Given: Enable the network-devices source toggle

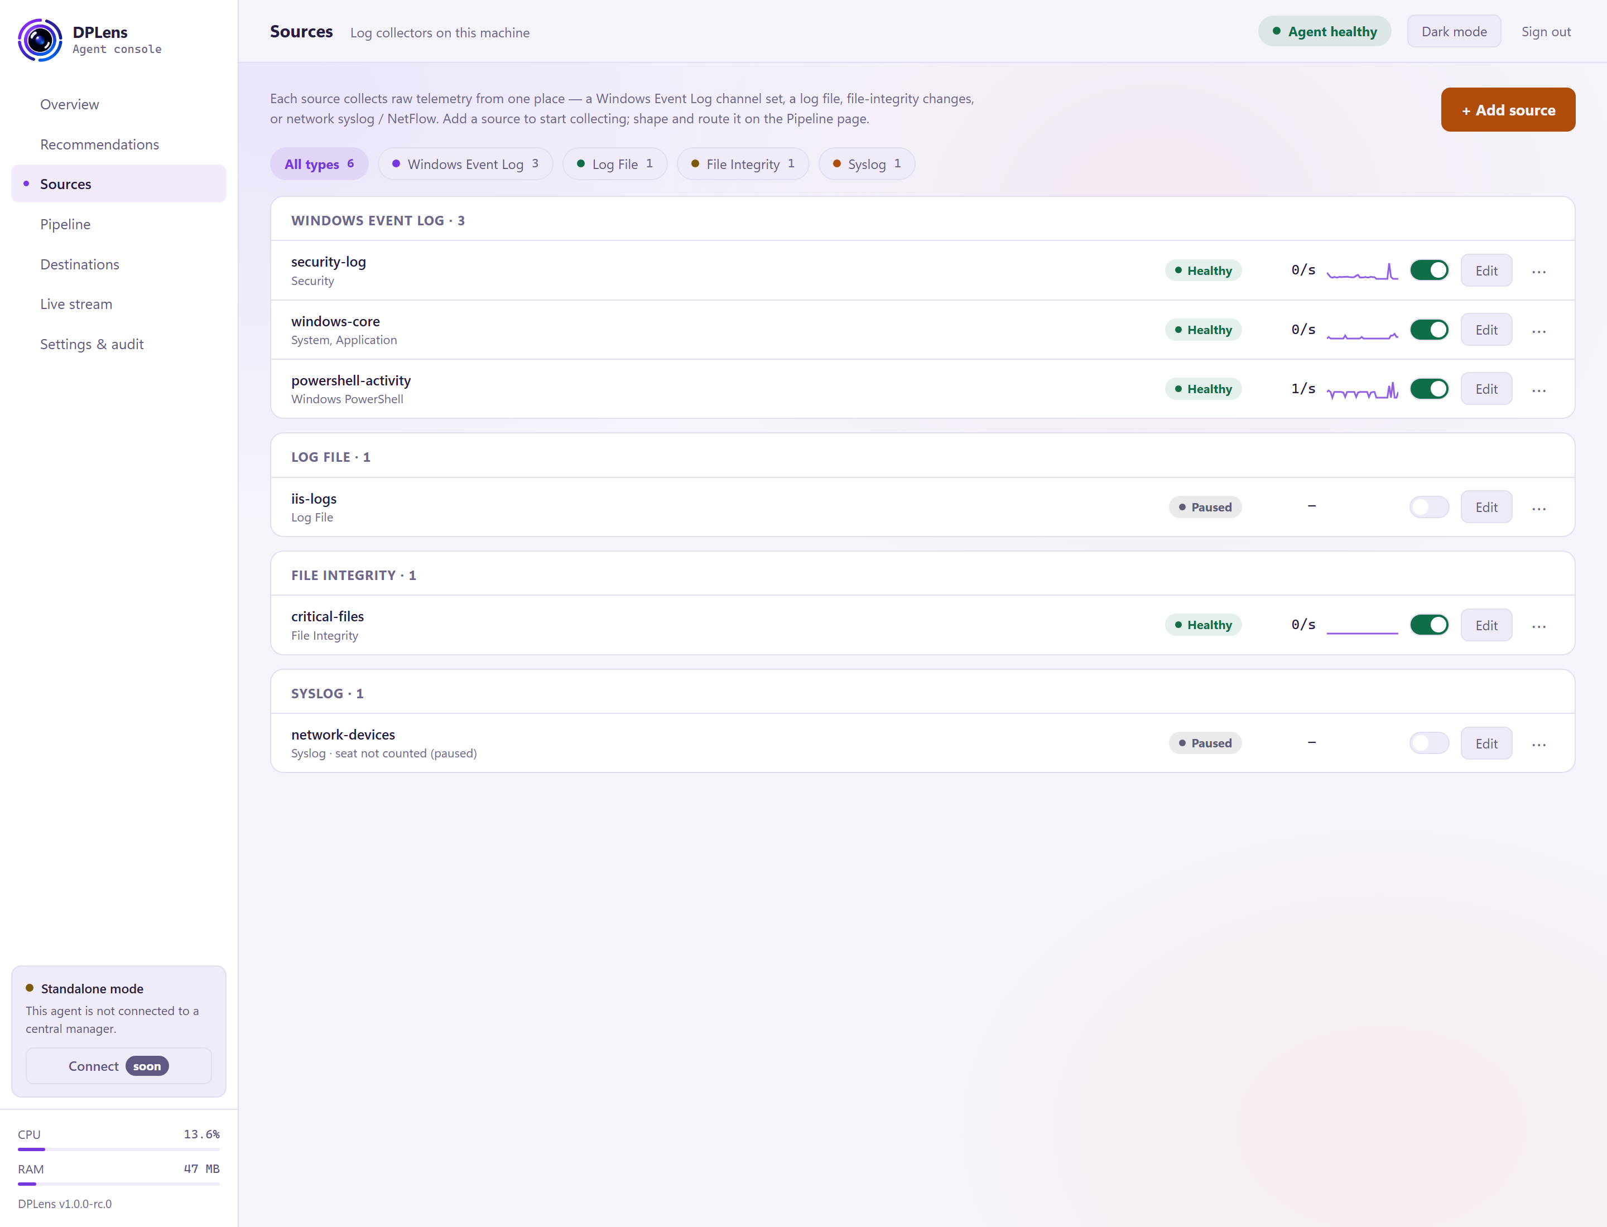Looking at the screenshot, I should coord(1430,743).
